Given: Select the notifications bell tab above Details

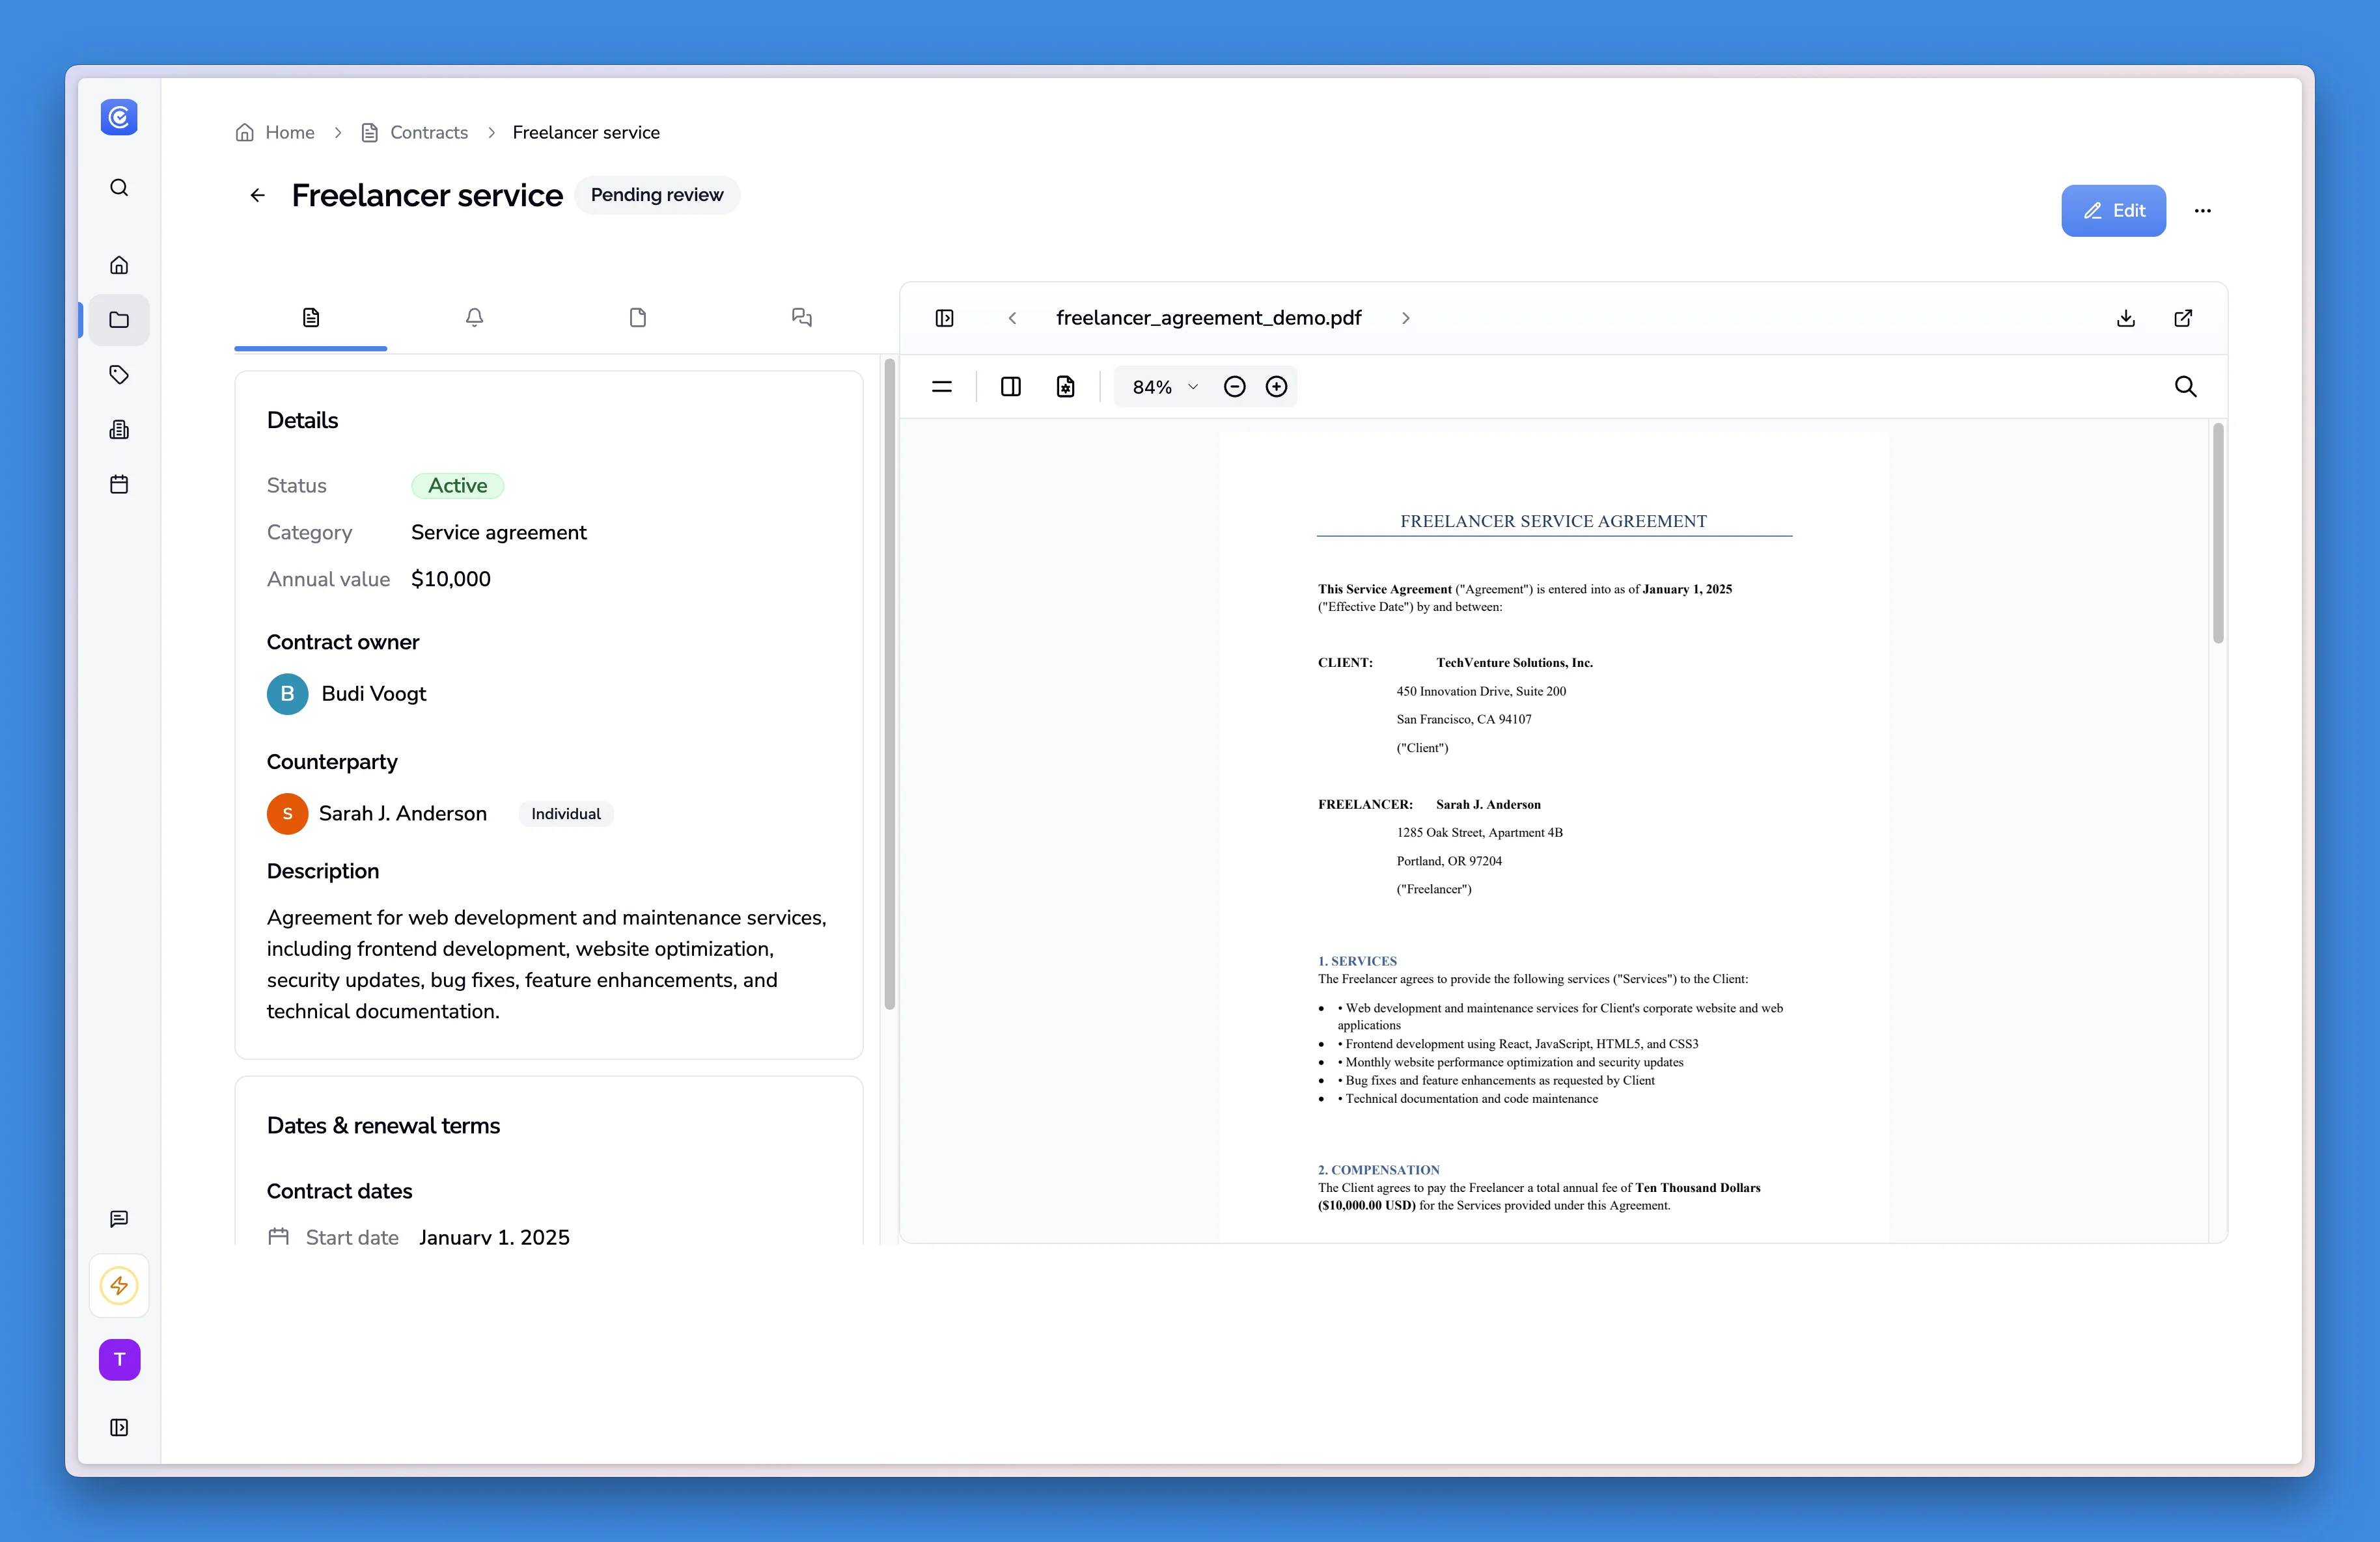Looking at the screenshot, I should pyautogui.click(x=474, y=318).
